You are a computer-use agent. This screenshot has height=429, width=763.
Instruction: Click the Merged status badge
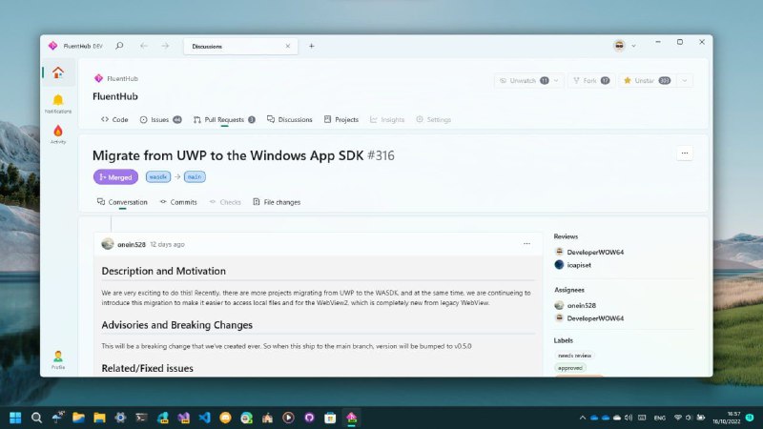[x=115, y=177]
